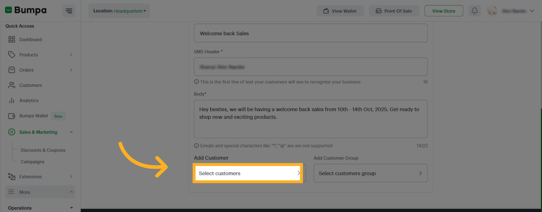Click the emoji warning info icon
The height and width of the screenshot is (212, 542).
197,145
